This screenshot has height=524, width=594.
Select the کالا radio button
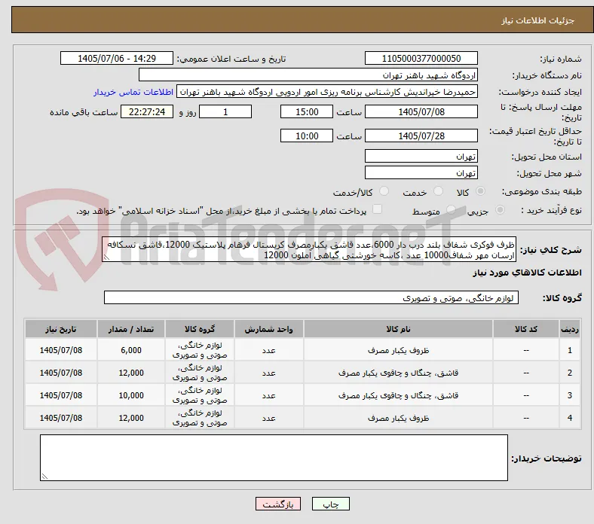(x=480, y=191)
